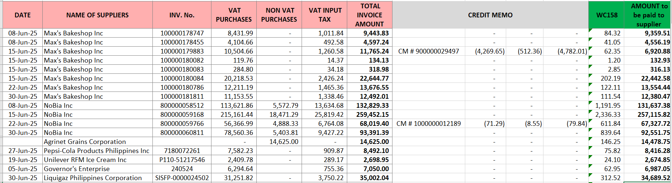This screenshot has width=672, height=183.
Task: Select the VAT PURCHASES header cell
Action: tap(234, 15)
